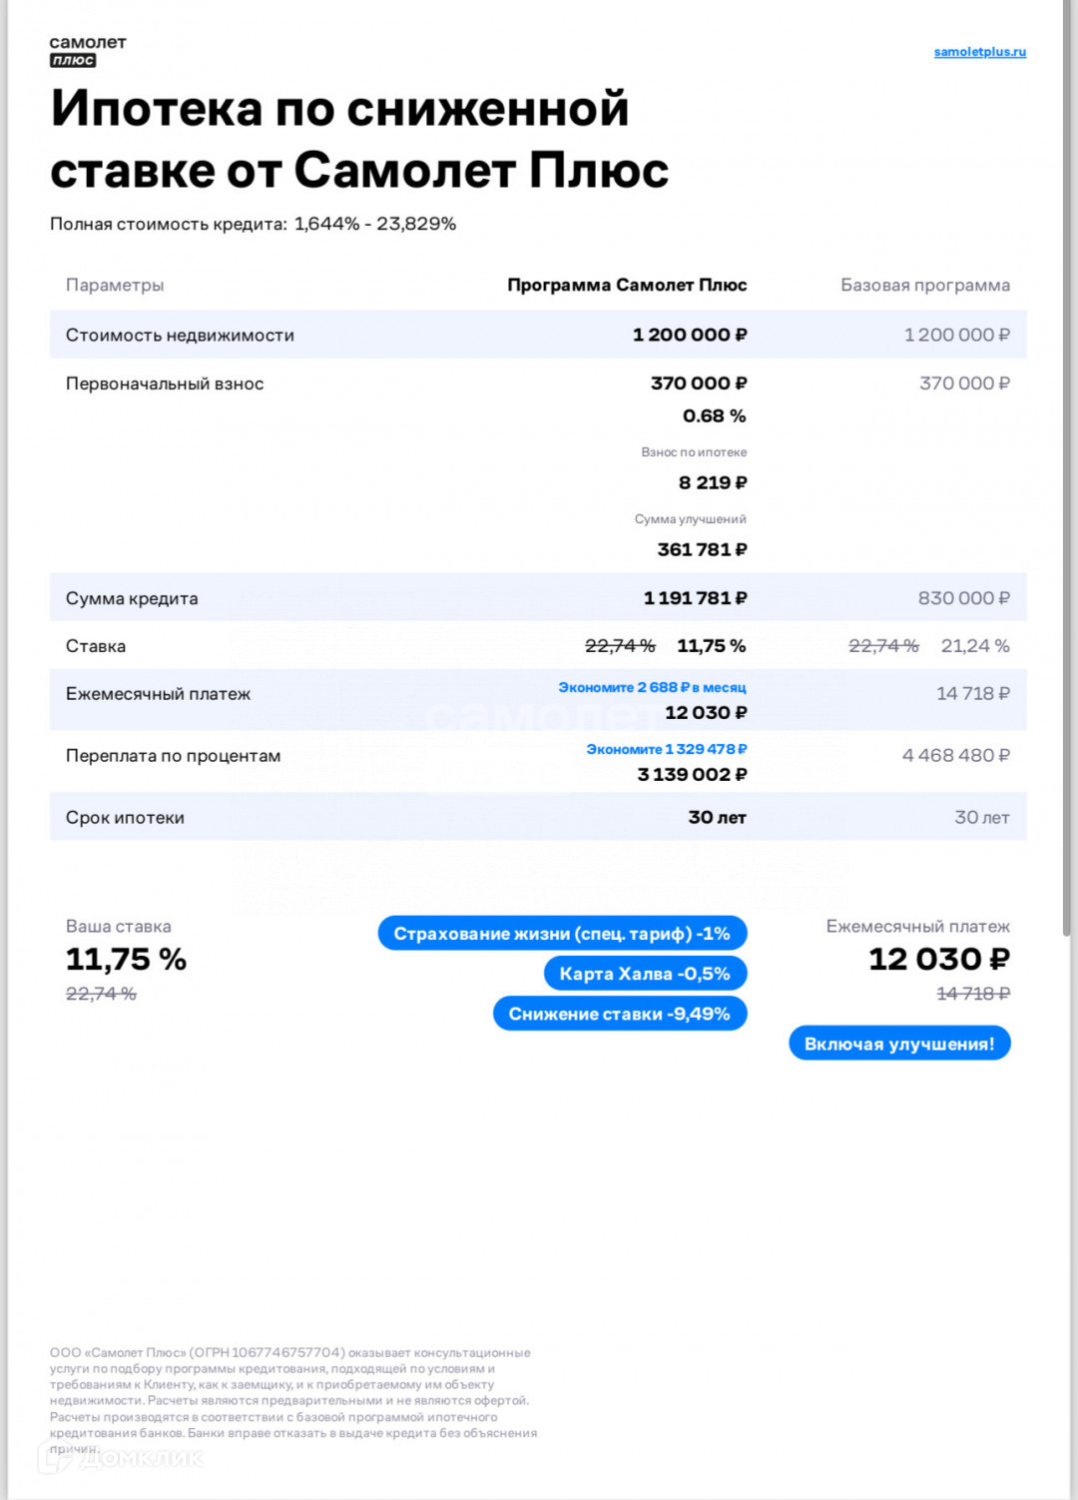The width and height of the screenshot is (1078, 1500).
Task: Click 'Экономите 2 688 ₽ в месяц' text
Action: [x=652, y=687]
